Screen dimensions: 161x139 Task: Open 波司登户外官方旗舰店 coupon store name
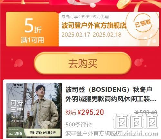tap(94, 26)
